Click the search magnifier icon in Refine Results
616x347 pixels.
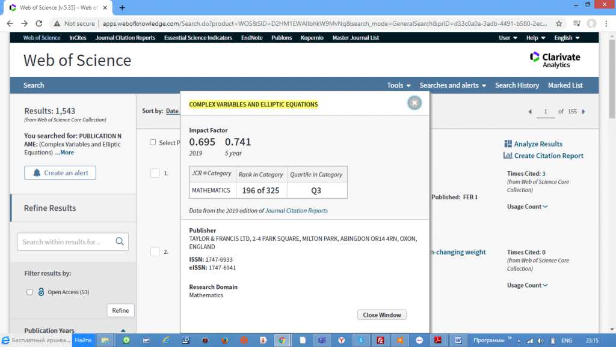120,242
